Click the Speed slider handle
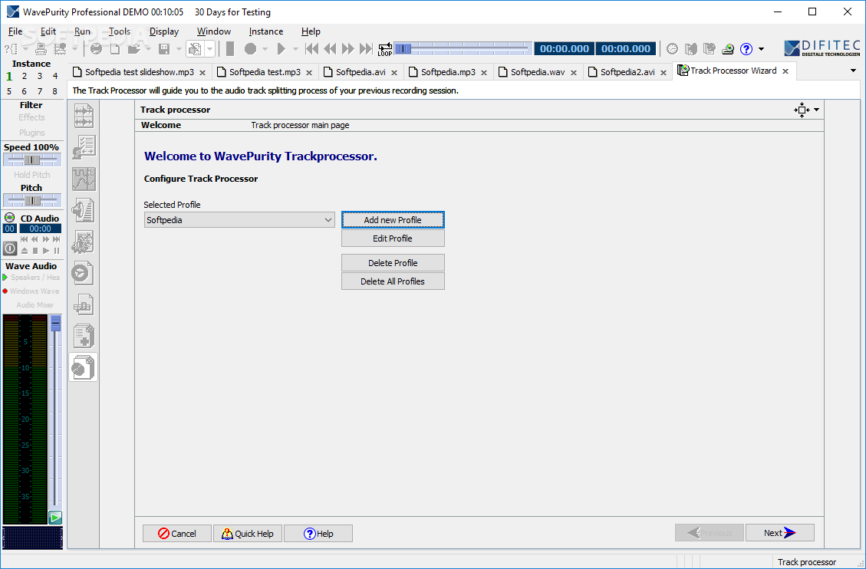Screen dimensions: 866x569 [x=32, y=160]
